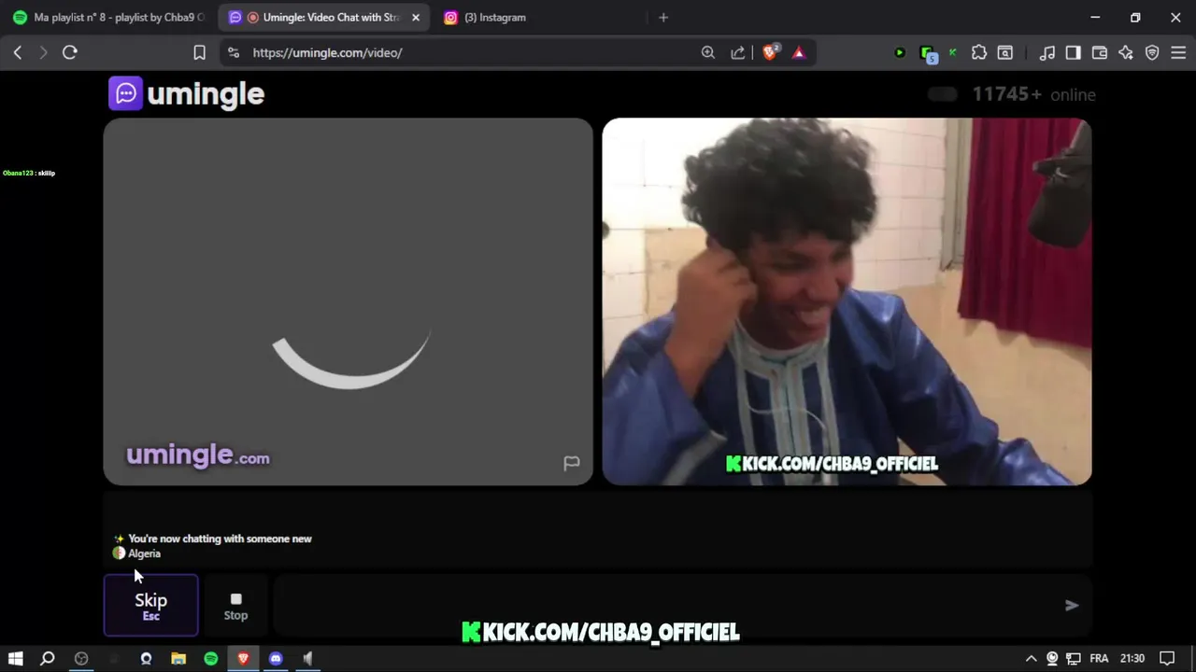Viewport: 1196px width, 672px height.
Task: Click the green play extension icon
Action: pyautogui.click(x=900, y=53)
